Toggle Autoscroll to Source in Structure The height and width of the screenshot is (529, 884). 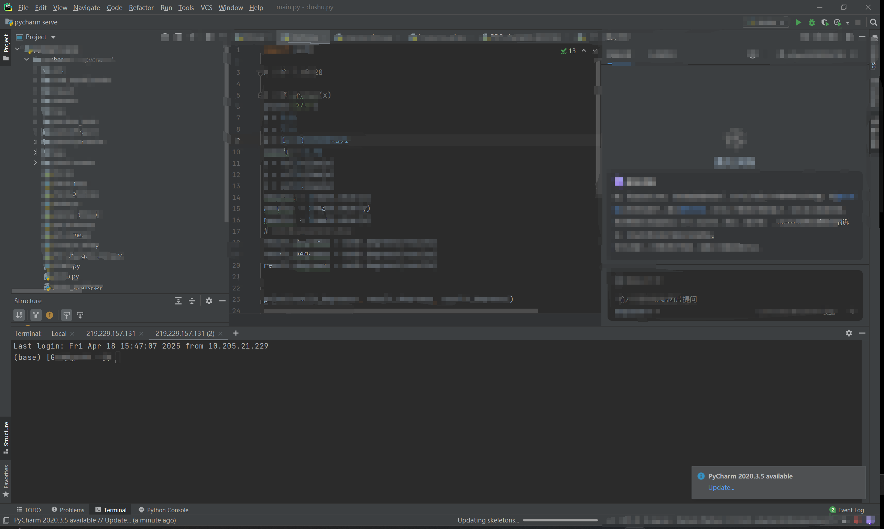(x=66, y=315)
